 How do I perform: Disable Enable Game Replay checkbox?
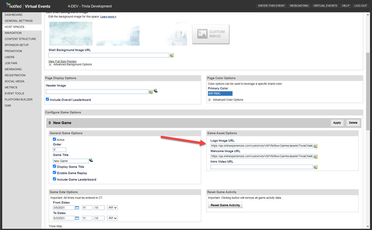coord(54,172)
